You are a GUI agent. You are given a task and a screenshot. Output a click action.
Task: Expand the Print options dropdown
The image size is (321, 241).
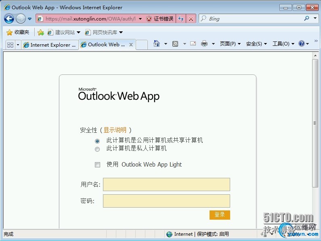tap(213, 44)
